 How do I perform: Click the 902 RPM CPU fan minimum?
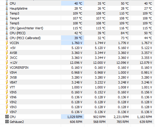coord(99,117)
